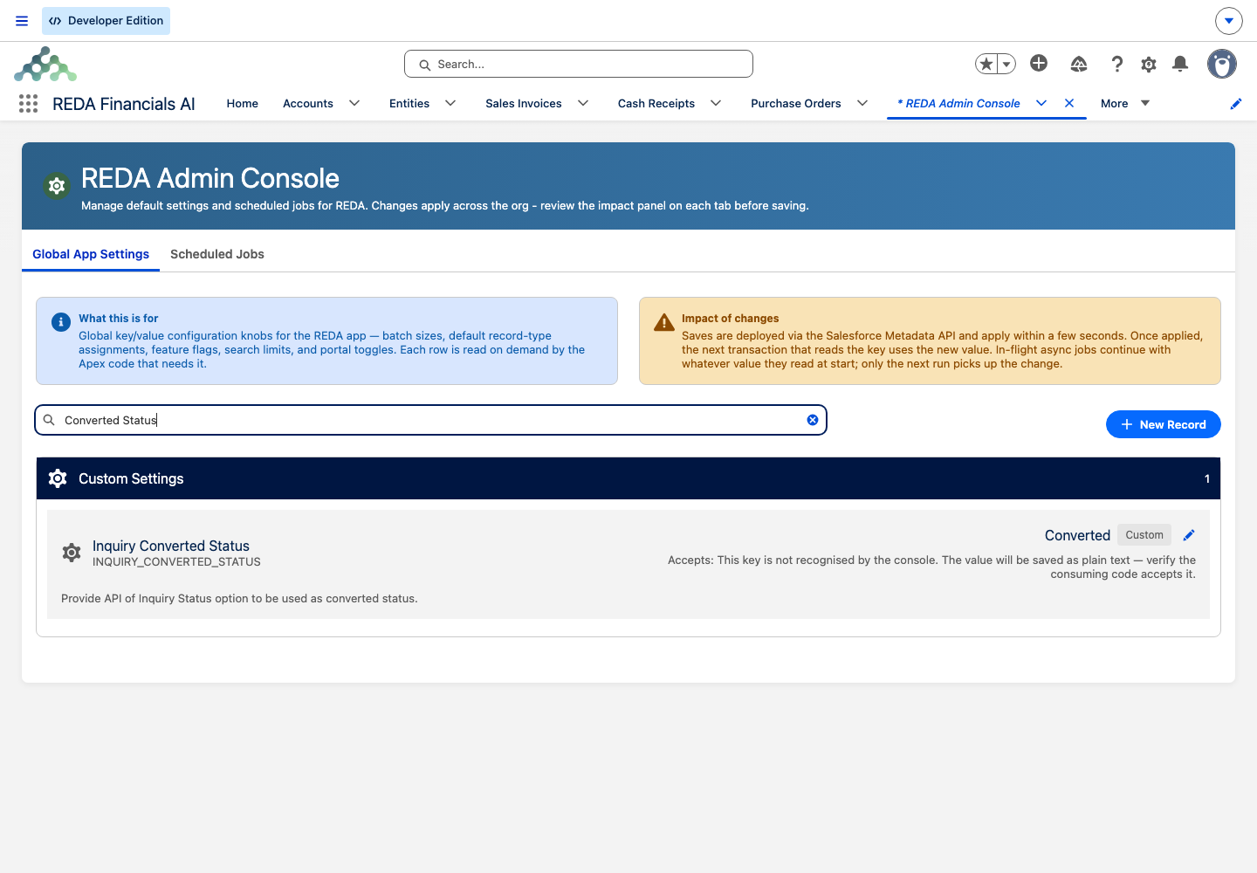The image size is (1257, 873).
Task: Open the global actions plus icon
Action: (x=1039, y=63)
